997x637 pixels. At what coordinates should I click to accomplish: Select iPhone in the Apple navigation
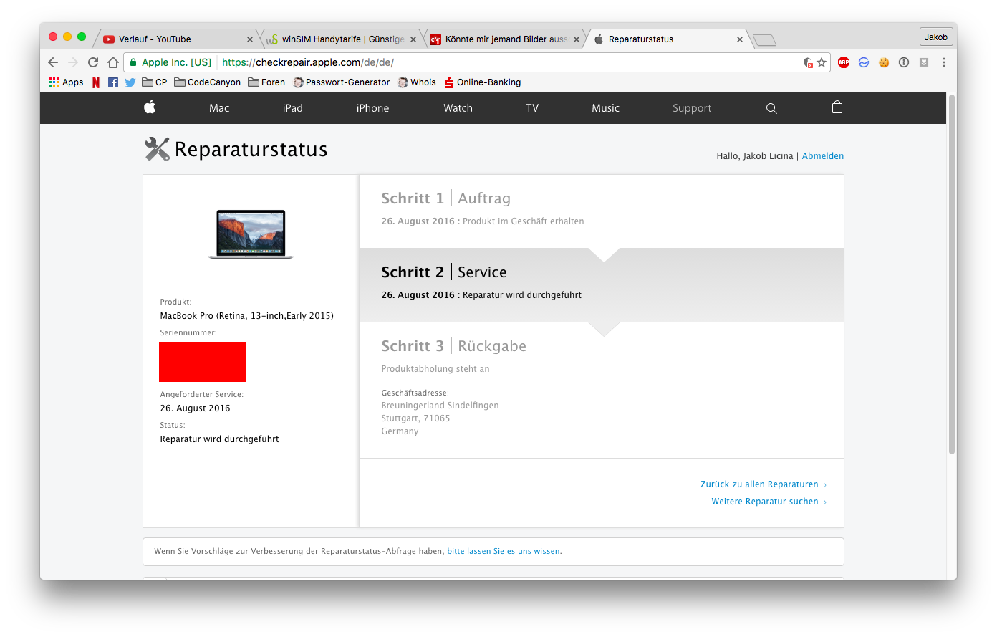click(372, 108)
